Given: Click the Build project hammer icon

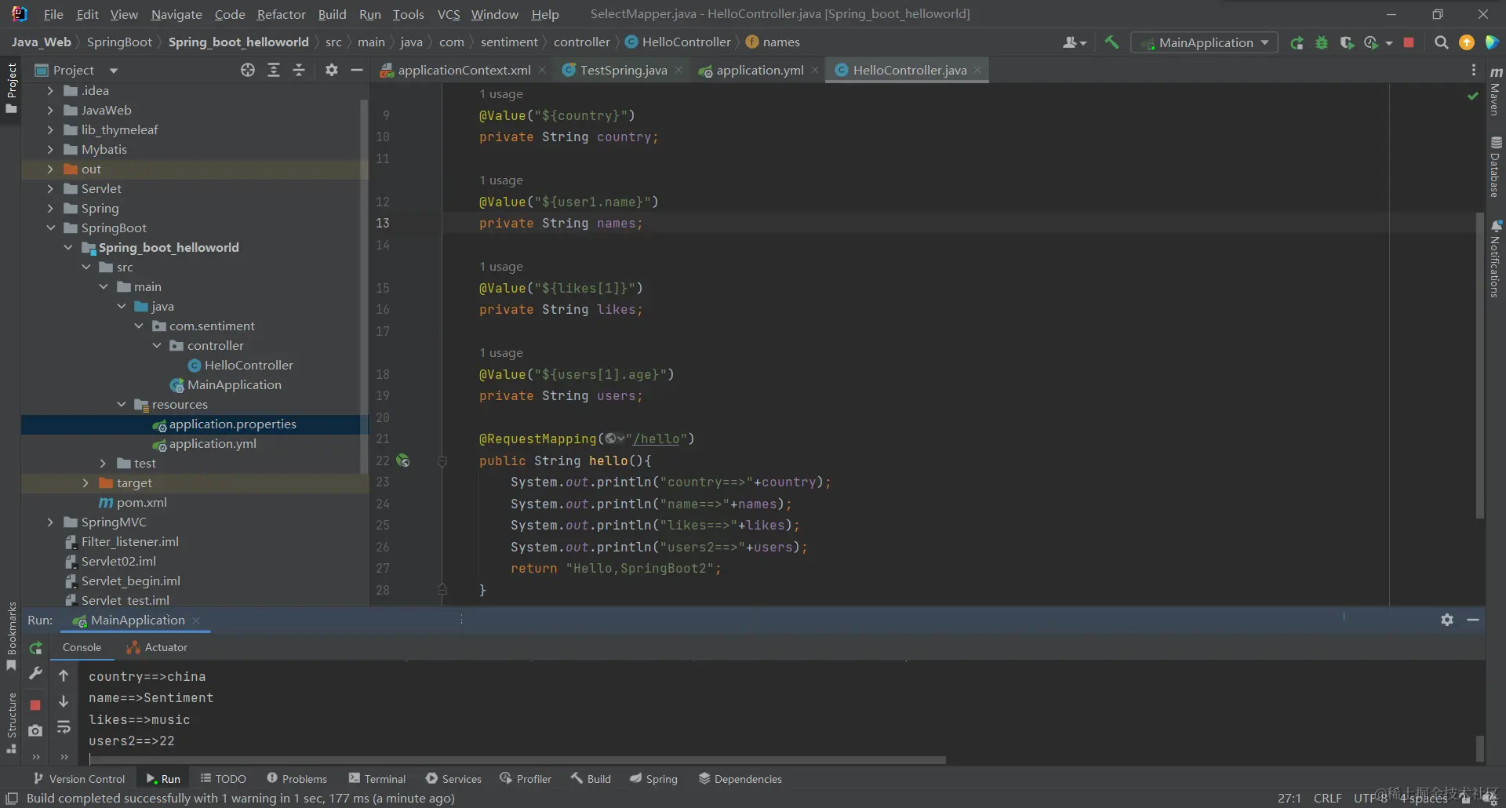Looking at the screenshot, I should 1111,42.
